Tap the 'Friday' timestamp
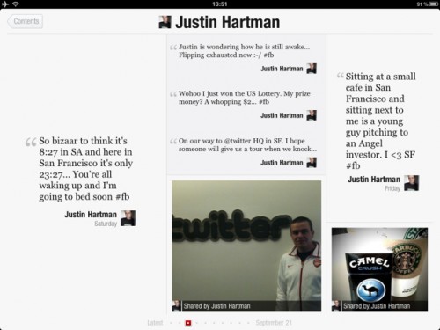The width and height of the screenshot is (440, 330). point(392,188)
